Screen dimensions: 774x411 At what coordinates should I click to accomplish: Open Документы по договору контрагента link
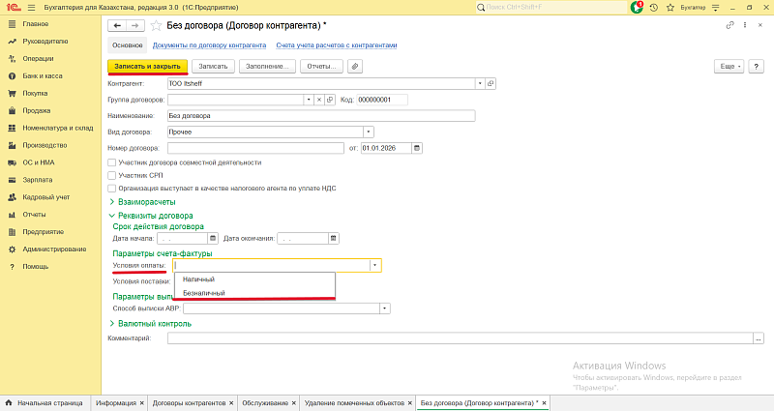click(209, 44)
